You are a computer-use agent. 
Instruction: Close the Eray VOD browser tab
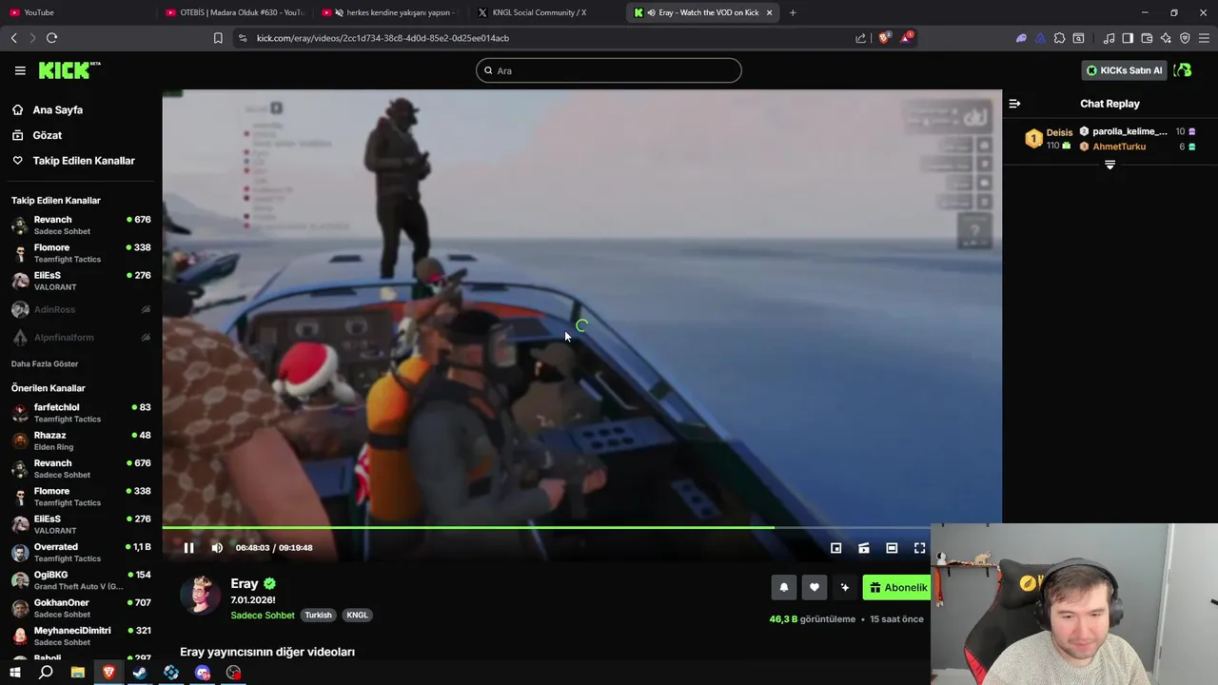[769, 12]
